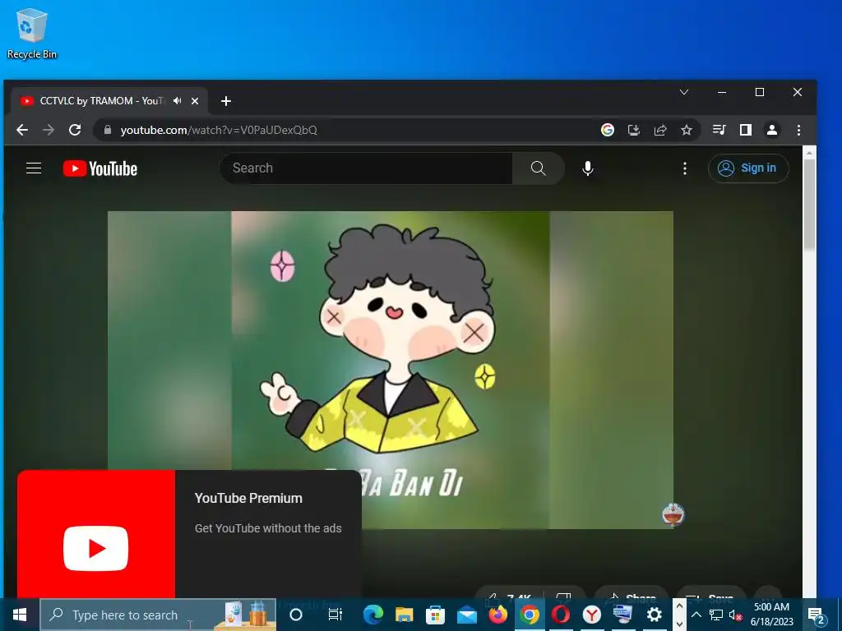Bookmark this tab with the star
The width and height of the screenshot is (842, 631).
click(x=687, y=130)
